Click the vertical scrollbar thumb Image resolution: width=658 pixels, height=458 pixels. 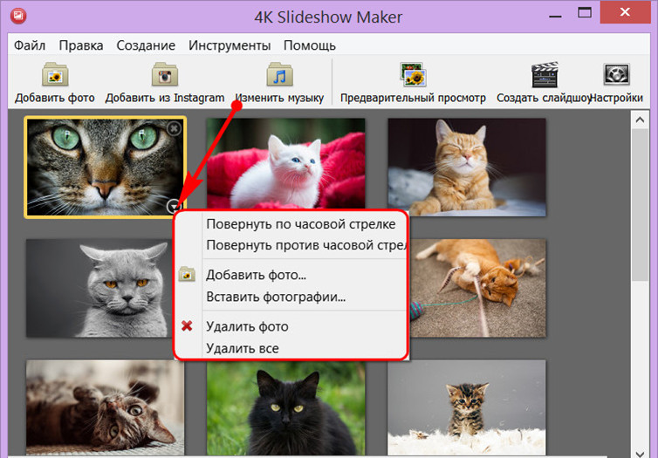pos(640,205)
